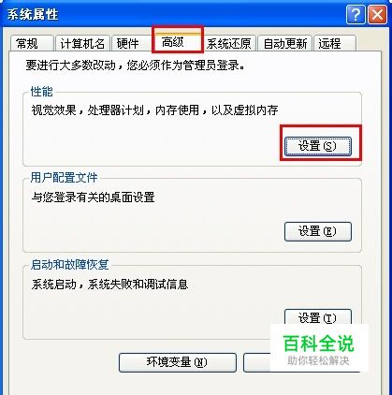Image resolution: width=392 pixels, height=395 pixels.
Task: Open performance settings via 设置(S) button
Action: [x=318, y=146]
